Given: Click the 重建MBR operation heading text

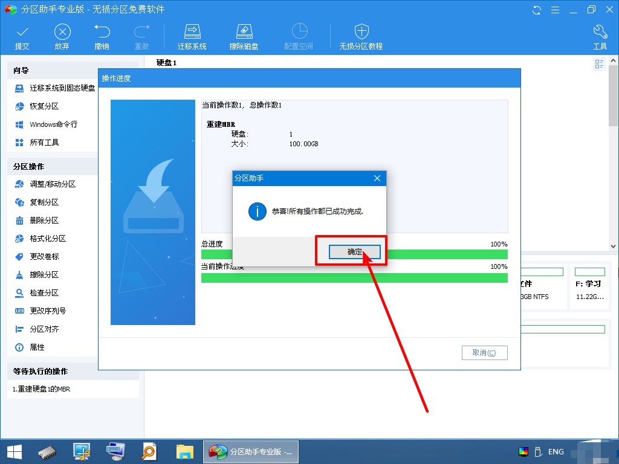Looking at the screenshot, I should click(221, 124).
